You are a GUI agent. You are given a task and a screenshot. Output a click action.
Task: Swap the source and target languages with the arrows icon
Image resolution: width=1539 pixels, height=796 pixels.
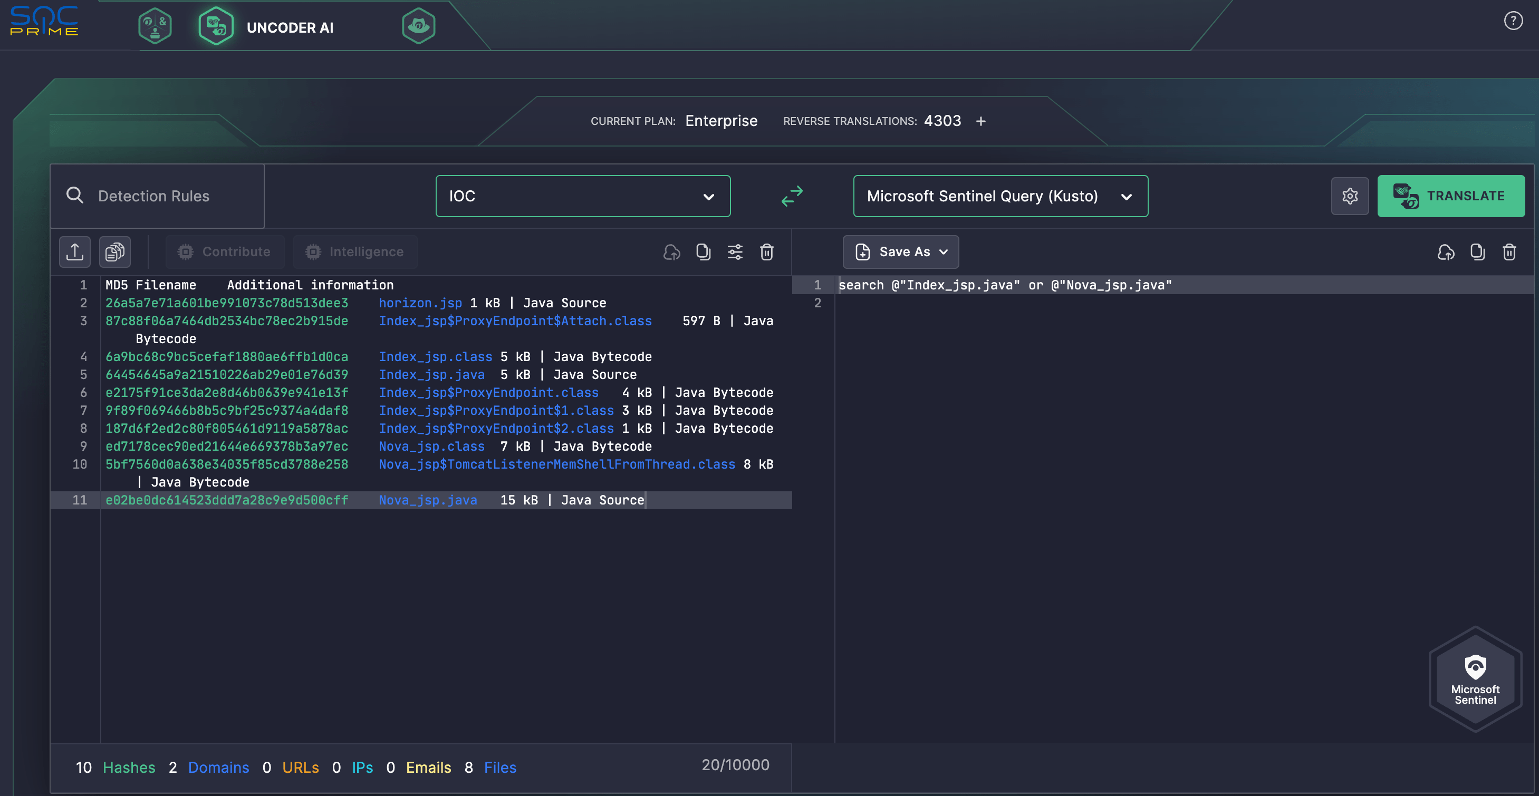coord(792,196)
